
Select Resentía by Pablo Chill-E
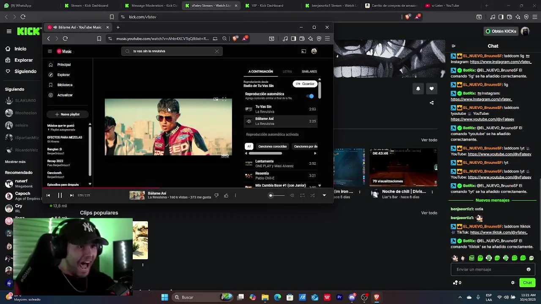coord(280,175)
